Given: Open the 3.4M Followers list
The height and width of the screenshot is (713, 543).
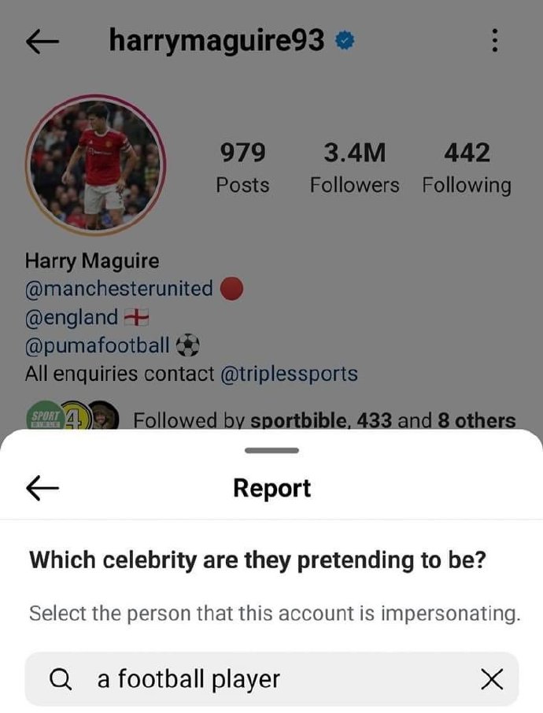Looking at the screenshot, I should 354,168.
